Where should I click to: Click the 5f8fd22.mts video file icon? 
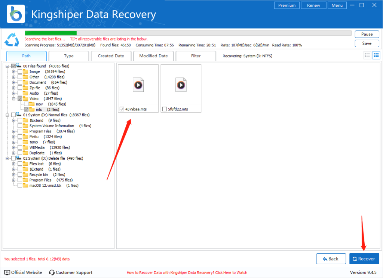click(x=181, y=85)
